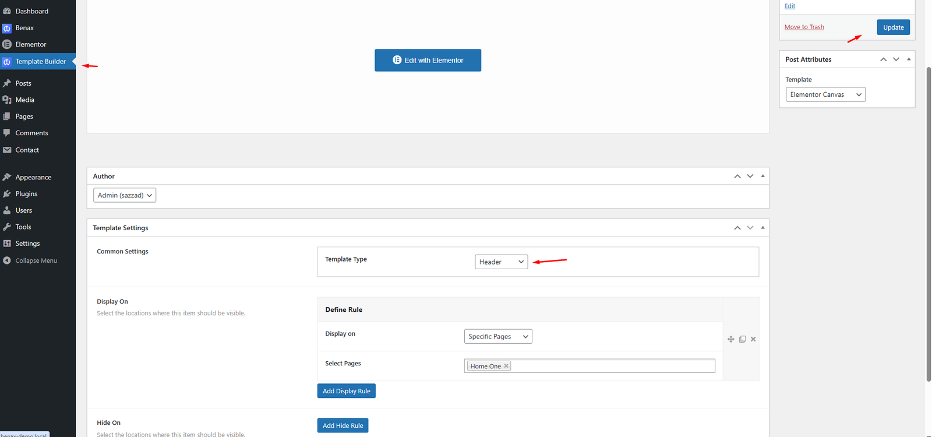The height and width of the screenshot is (437, 932).
Task: Click the Select Pages input field
Action: point(612,366)
